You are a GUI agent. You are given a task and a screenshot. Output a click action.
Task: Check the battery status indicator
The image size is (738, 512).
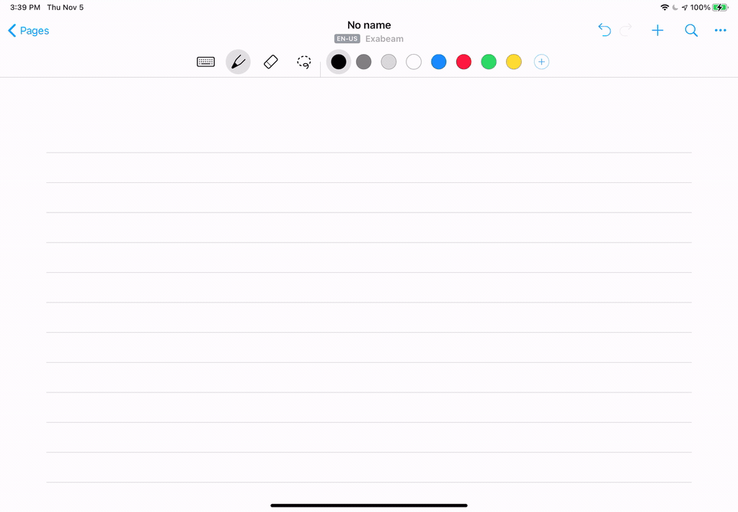tap(720, 7)
